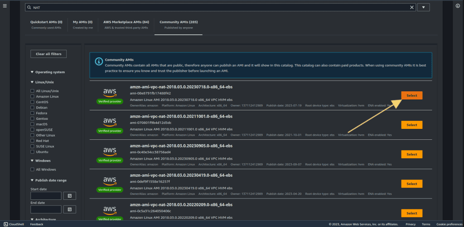Click AWS logo of 20211001 NAT AMI
Viewport: 464px width, 227px height.
[x=110, y=122]
